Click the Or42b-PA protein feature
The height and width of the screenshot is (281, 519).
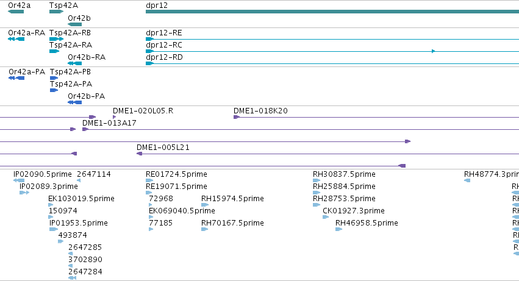[74, 102]
